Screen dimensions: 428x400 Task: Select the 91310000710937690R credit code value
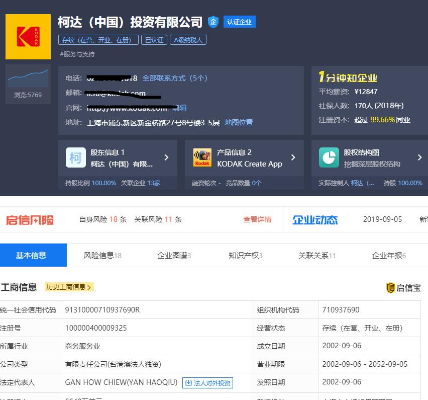(x=102, y=310)
